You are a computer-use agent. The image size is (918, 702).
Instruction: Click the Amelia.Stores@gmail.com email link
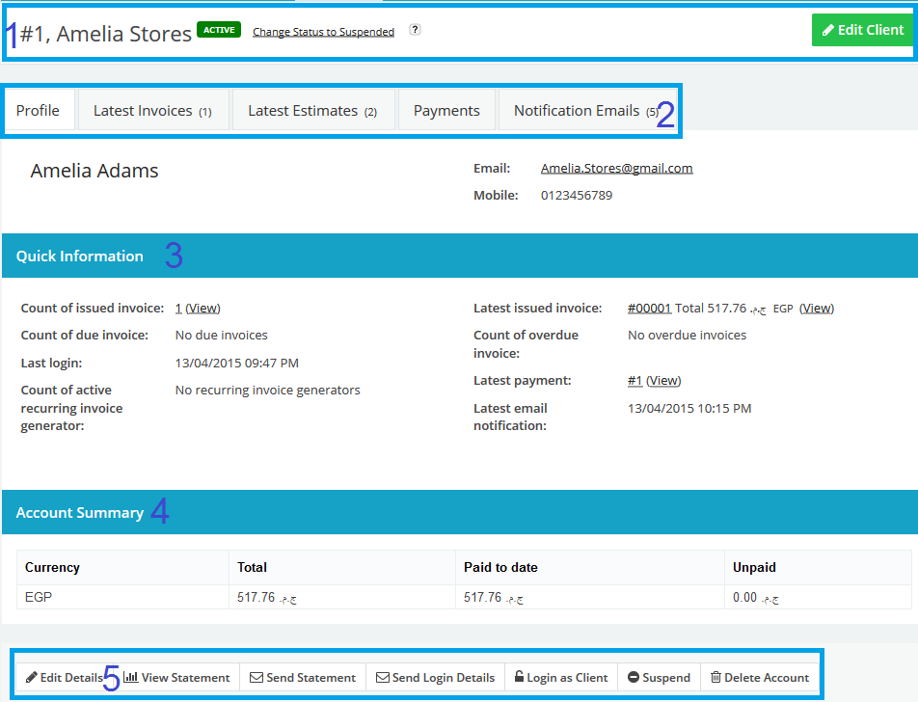[x=616, y=168]
